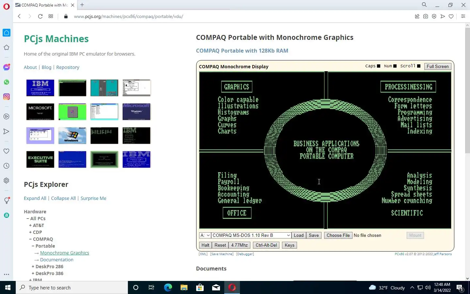Screen dimensions: 470x294
Task: Open Documentation tree link
Action: (57, 260)
